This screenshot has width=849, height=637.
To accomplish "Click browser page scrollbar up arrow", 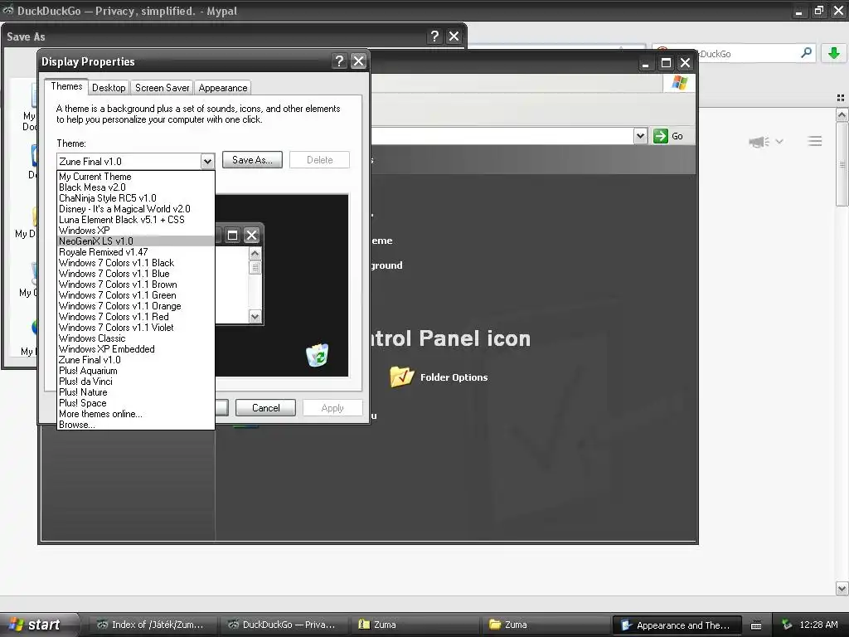I will point(842,114).
